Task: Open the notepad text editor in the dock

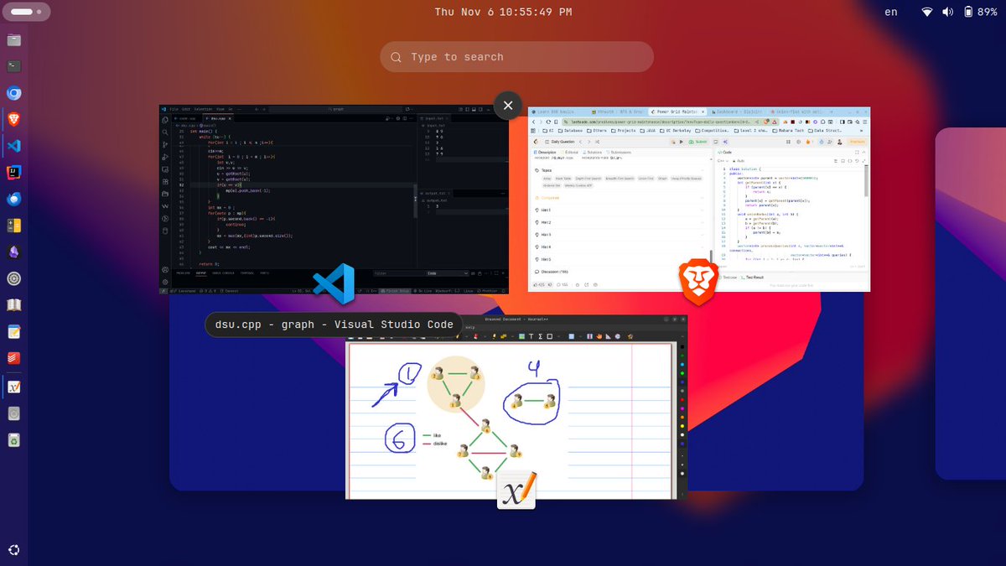Action: coord(14,331)
